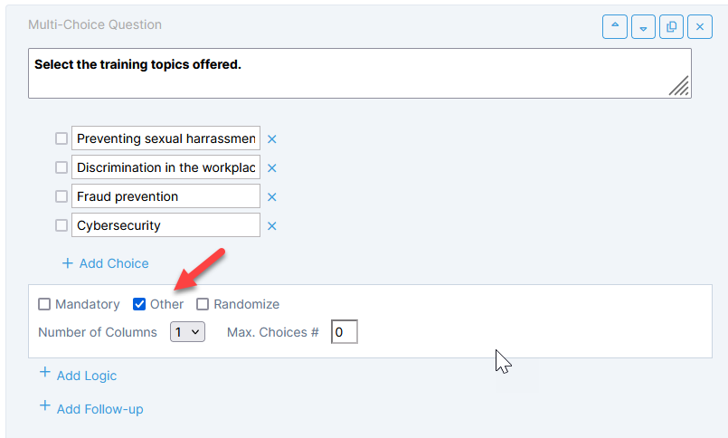Image resolution: width=728 pixels, height=438 pixels.
Task: Uncheck the Other option checkbox
Action: tap(139, 304)
